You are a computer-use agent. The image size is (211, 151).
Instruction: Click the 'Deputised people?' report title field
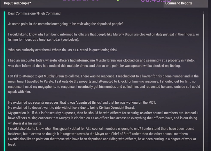pyautogui.click(x=17, y=3)
